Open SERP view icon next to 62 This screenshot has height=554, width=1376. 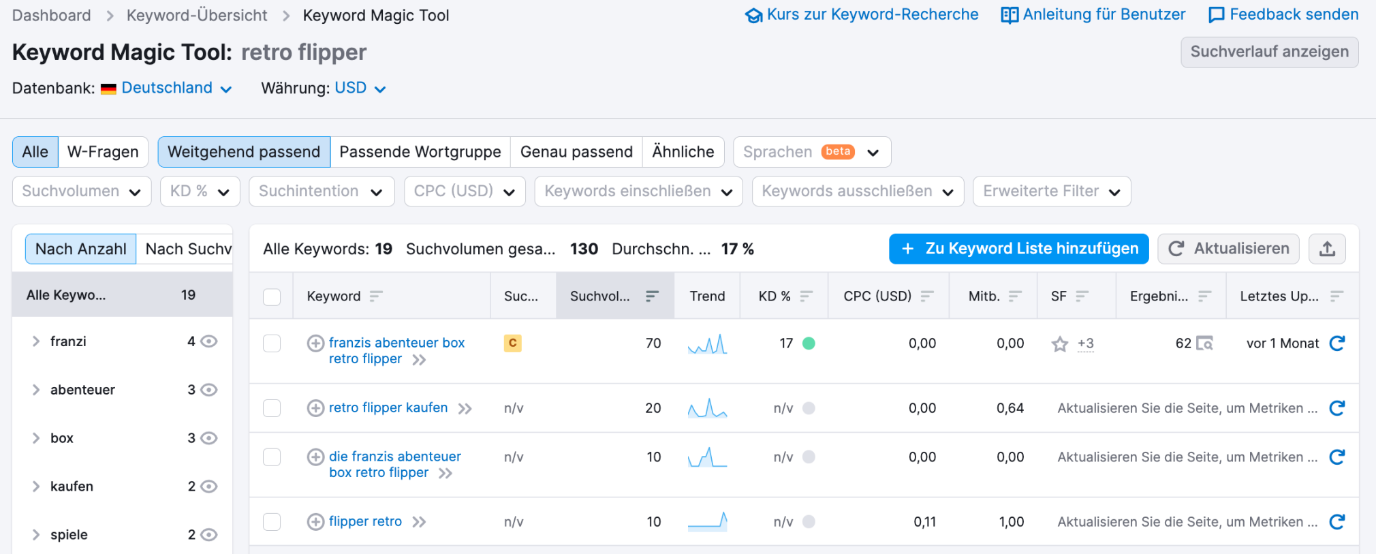(1205, 343)
